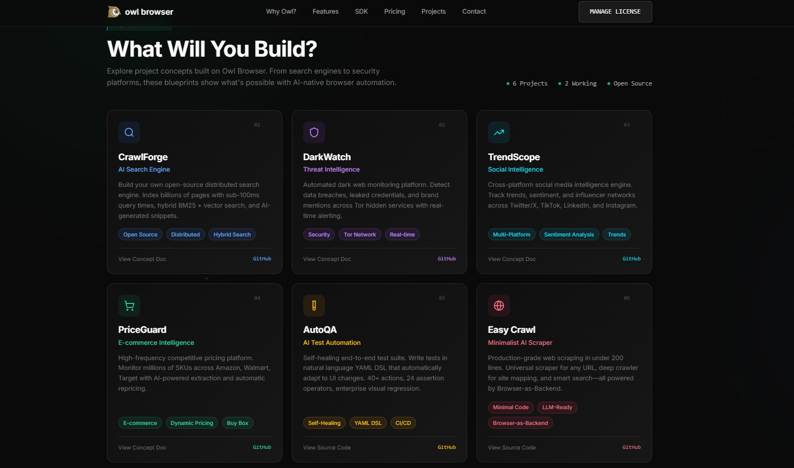Open the Pricing navigation item
The image size is (794, 468).
[394, 11]
